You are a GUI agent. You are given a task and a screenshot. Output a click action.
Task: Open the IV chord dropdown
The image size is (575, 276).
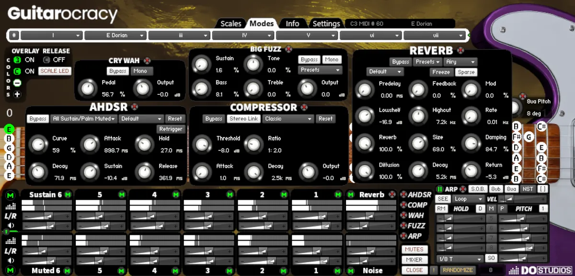tap(243, 35)
